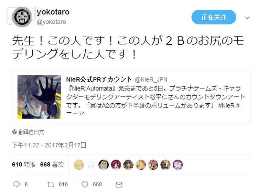Open the quoted tweet's 2B countdown artwork
Viewport: 258px width, 196px height.
click(39, 97)
